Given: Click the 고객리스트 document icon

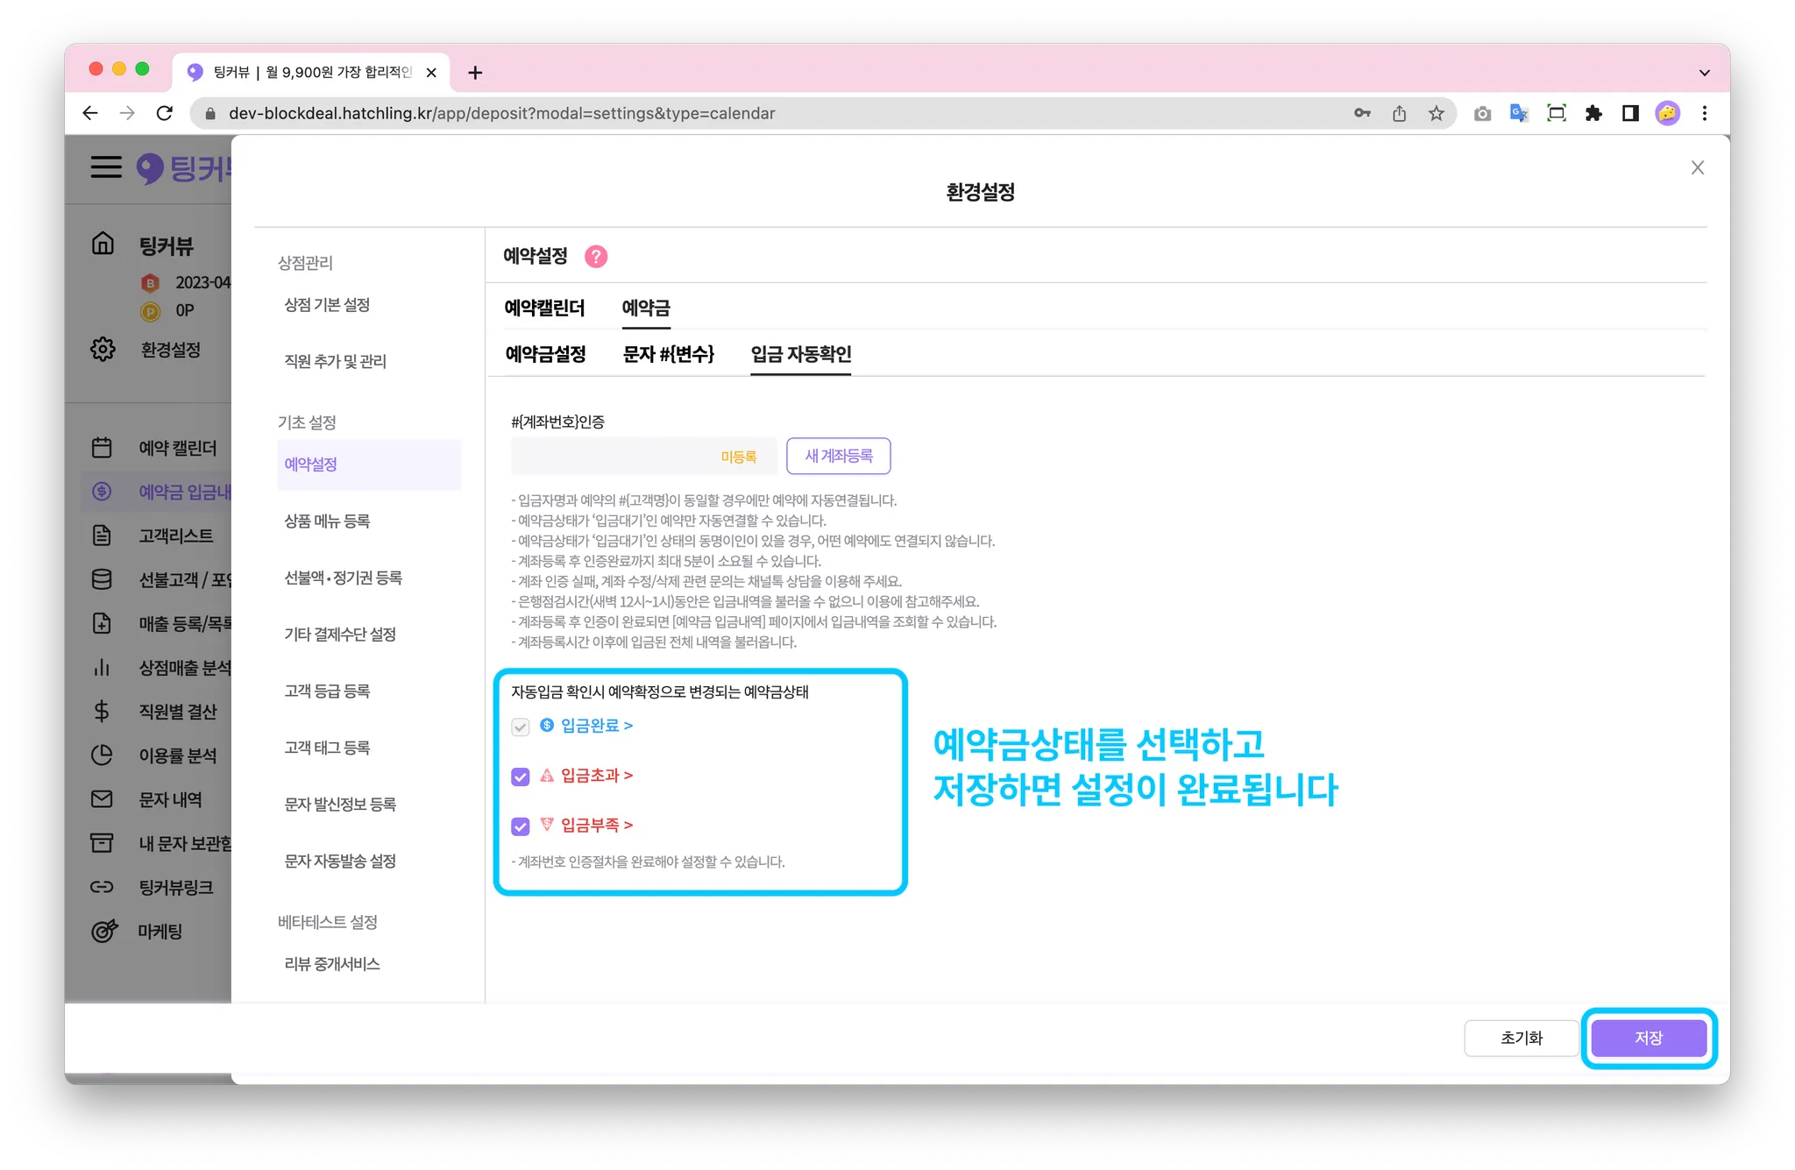Looking at the screenshot, I should 102,535.
